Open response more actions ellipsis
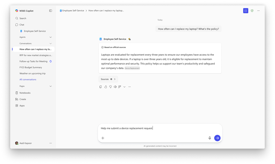The height and width of the screenshot is (164, 275). click(x=129, y=87)
